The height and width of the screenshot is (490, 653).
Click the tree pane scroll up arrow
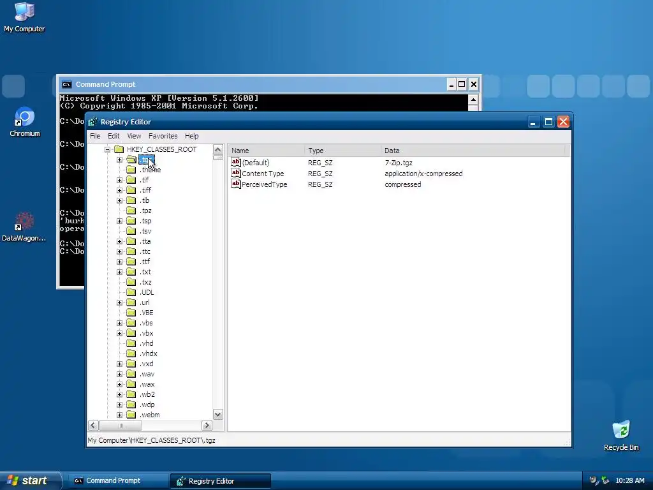click(218, 150)
